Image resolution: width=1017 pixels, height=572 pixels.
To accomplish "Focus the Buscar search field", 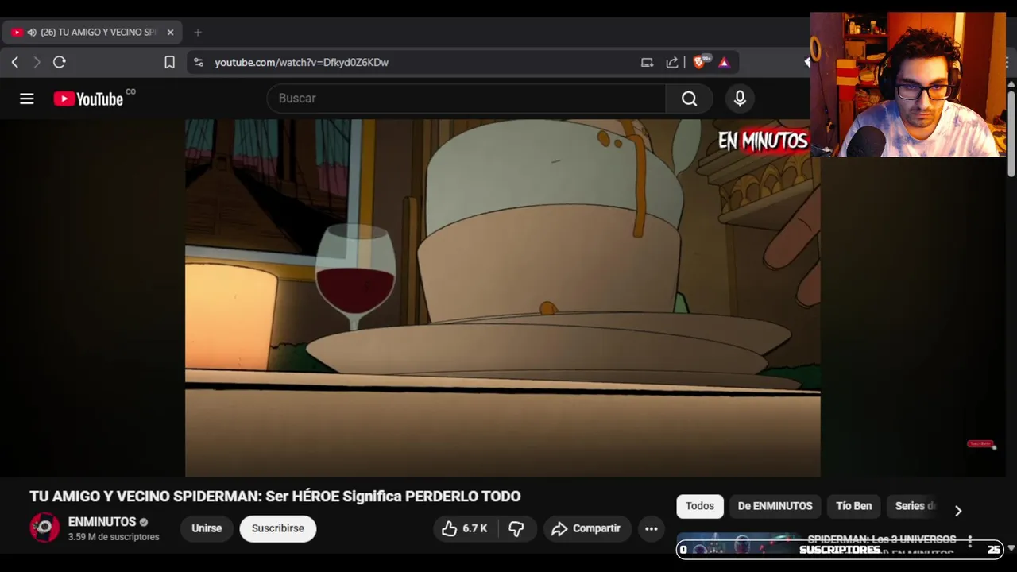I will 466,99.
